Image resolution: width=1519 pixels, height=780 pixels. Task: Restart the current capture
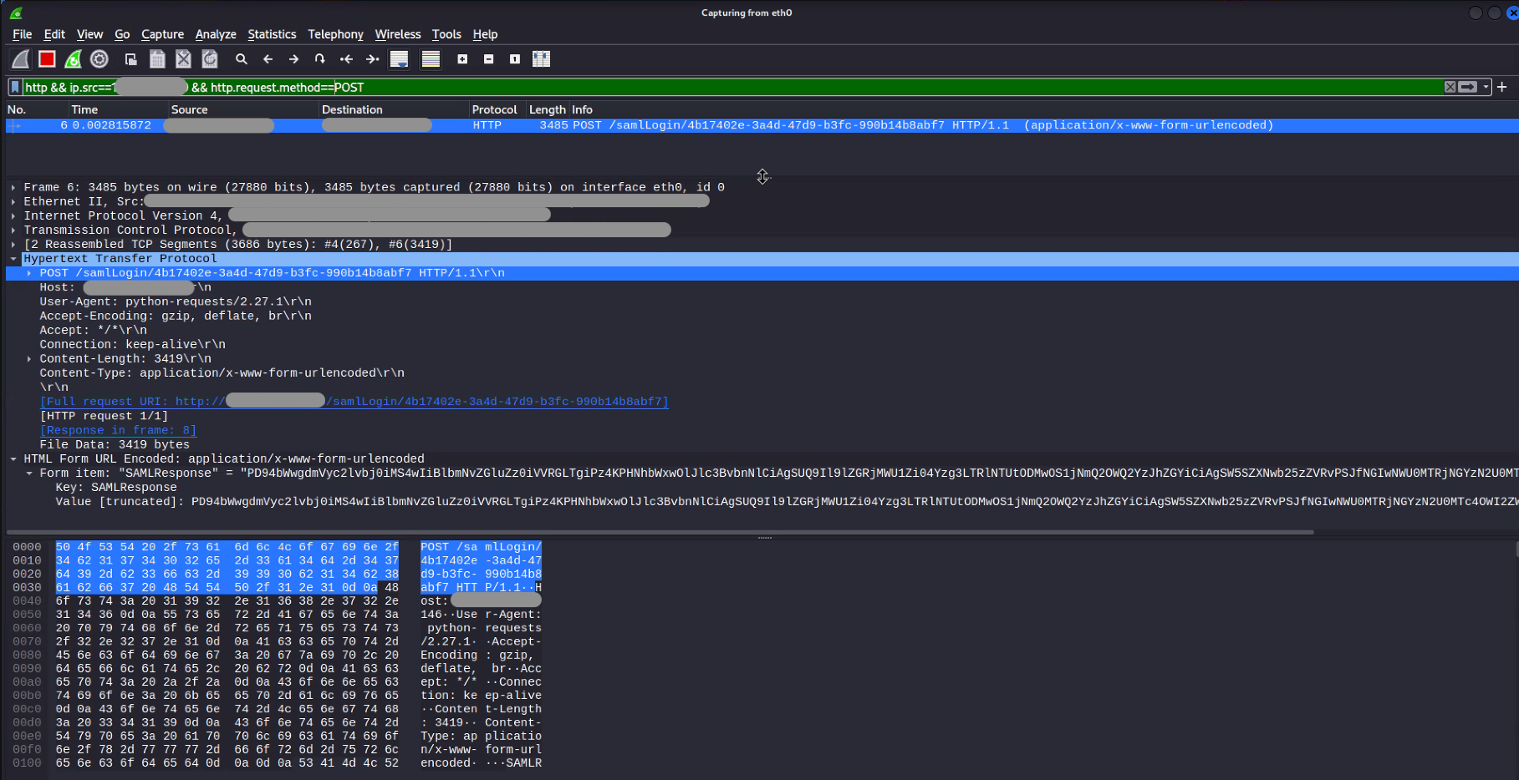tap(74, 59)
